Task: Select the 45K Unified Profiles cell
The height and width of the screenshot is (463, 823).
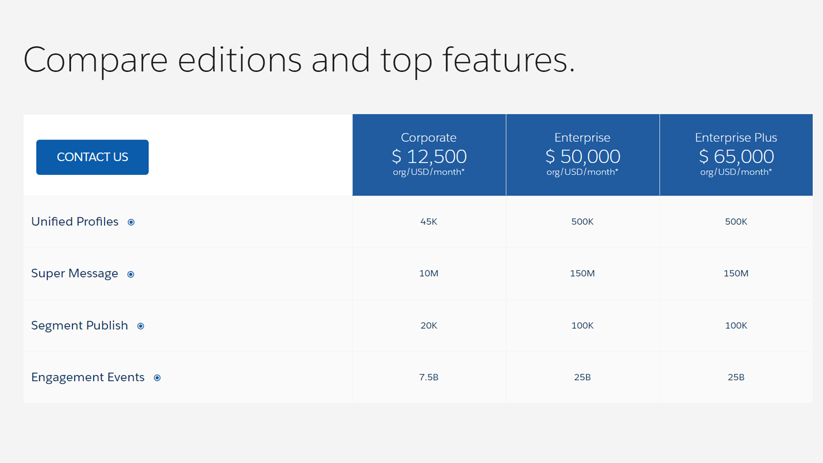Action: (429, 222)
